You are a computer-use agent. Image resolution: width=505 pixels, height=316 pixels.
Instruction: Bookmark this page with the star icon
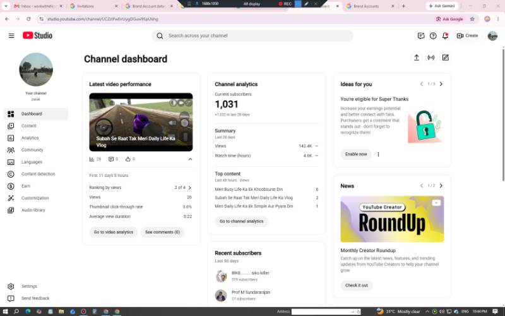click(x=472, y=19)
